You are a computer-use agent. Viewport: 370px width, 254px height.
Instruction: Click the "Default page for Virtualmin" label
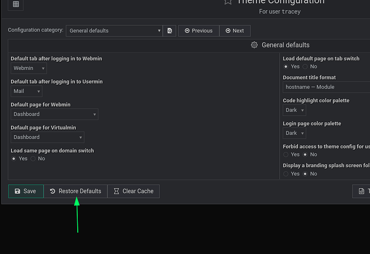43,128
